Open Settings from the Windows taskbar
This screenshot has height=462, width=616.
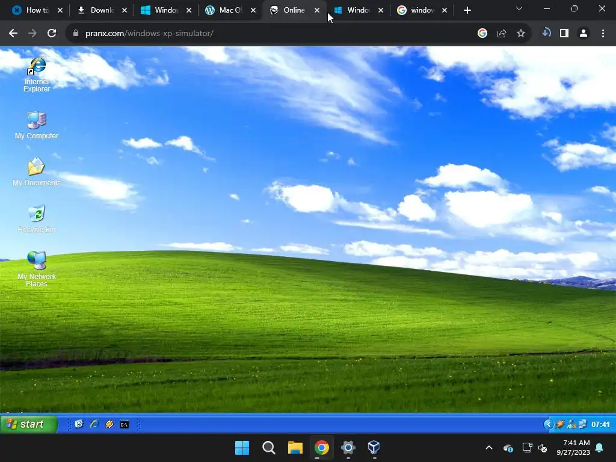348,448
